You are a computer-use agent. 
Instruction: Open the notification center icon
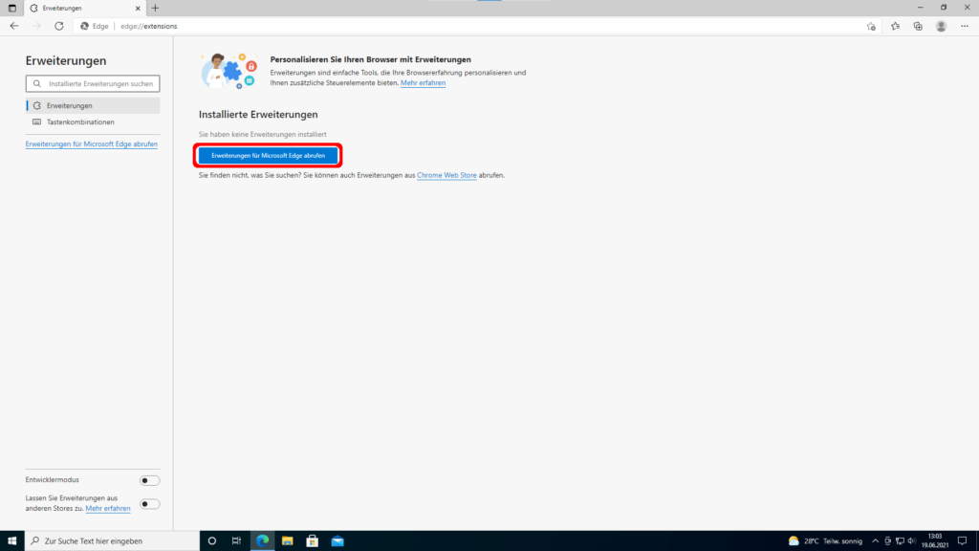pos(962,541)
